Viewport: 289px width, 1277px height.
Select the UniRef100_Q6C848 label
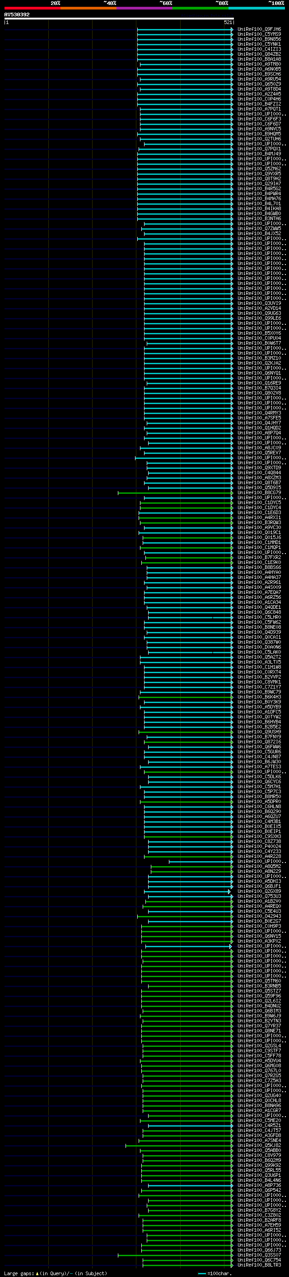coord(259,612)
